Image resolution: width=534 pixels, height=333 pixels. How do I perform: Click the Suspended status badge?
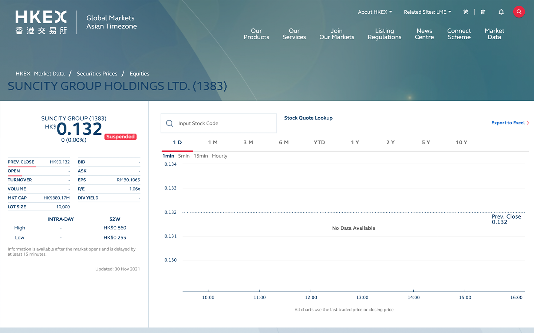click(x=121, y=137)
